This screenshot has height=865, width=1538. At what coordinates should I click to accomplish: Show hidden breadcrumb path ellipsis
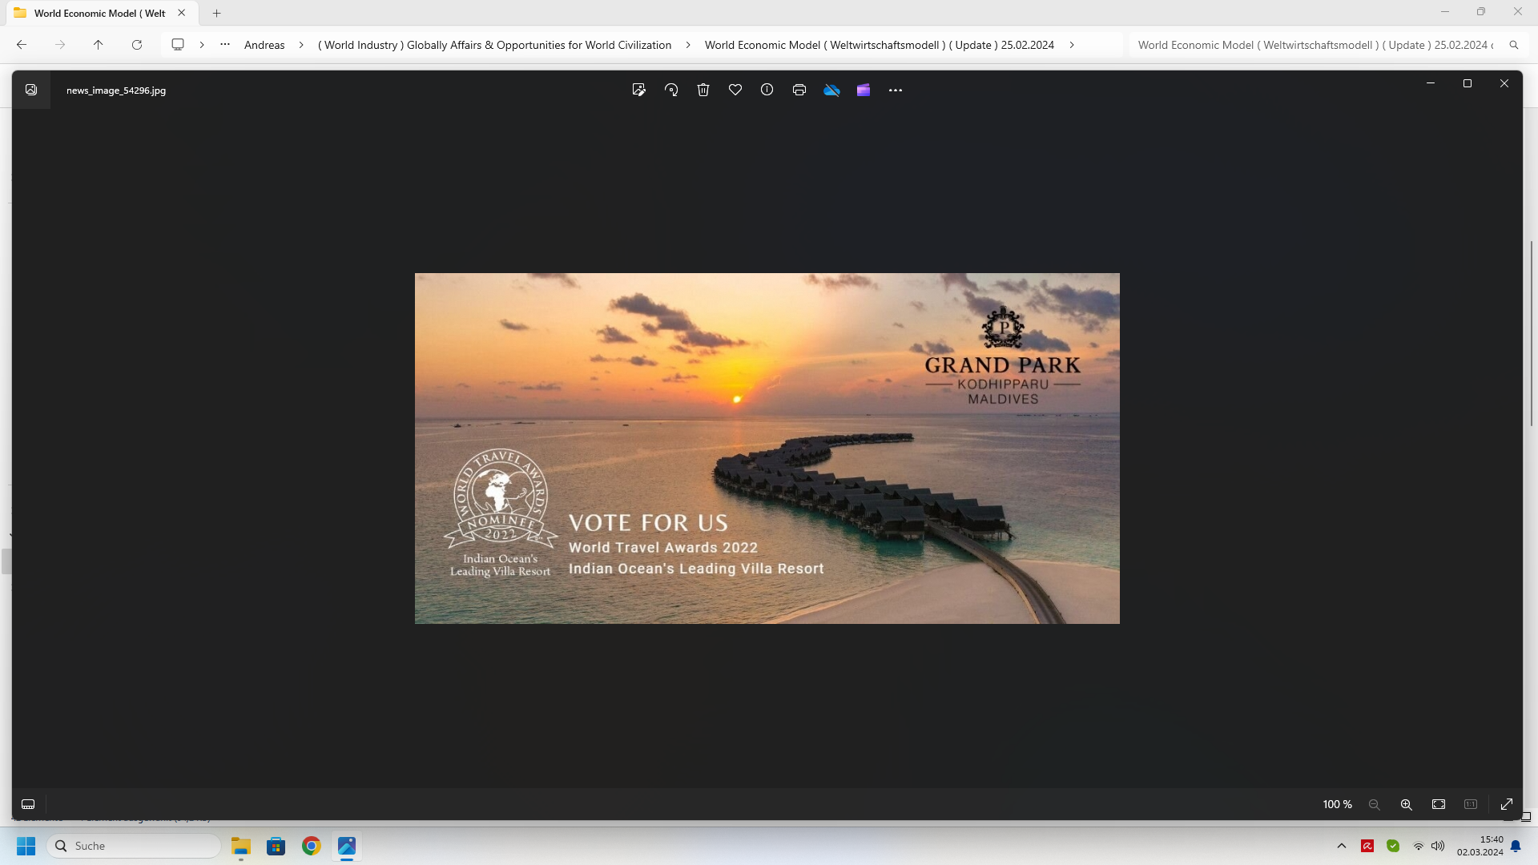coord(225,45)
